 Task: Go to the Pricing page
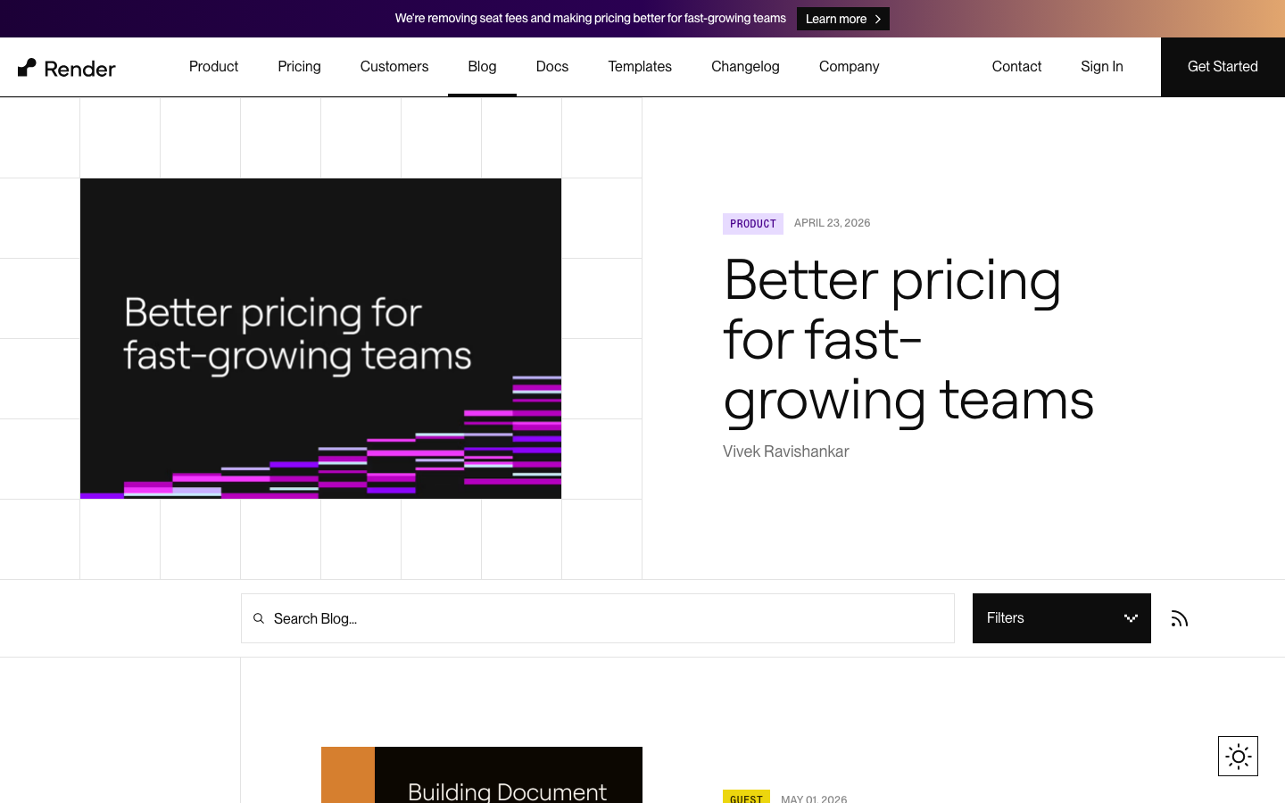click(299, 67)
